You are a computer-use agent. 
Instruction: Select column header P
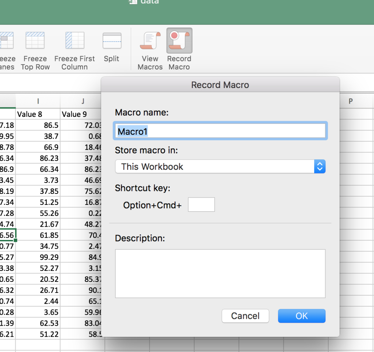[350, 101]
